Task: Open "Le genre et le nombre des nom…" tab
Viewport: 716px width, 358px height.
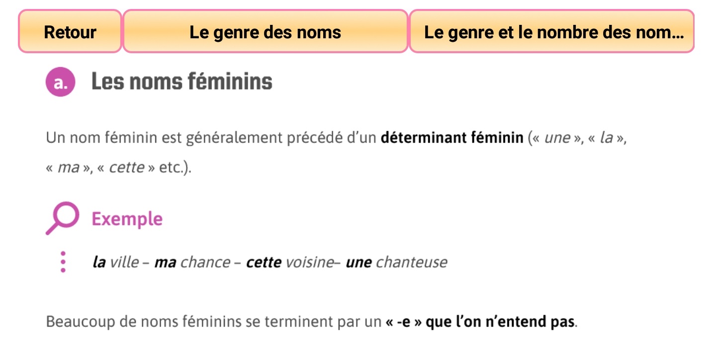Action: tap(551, 32)
